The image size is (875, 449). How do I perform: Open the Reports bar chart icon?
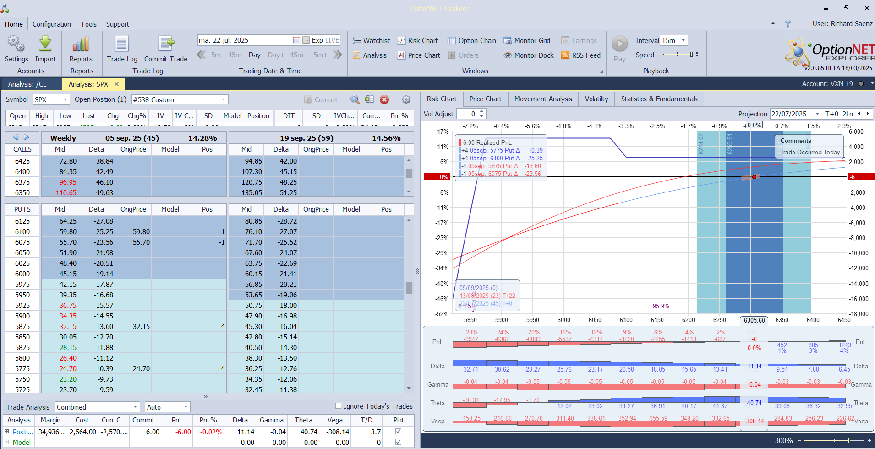coord(81,44)
